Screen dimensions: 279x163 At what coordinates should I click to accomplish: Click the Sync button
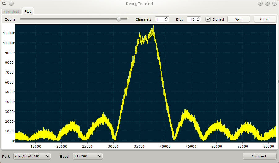(x=238, y=19)
